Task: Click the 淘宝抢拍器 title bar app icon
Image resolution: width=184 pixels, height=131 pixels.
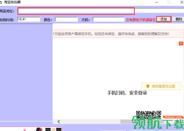Action: [x=1, y=2]
